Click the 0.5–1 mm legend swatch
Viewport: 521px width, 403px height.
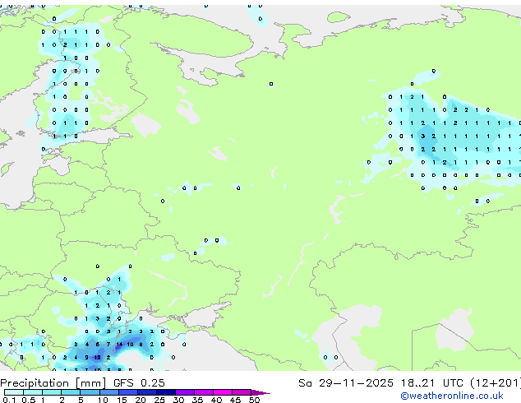pyautogui.click(x=33, y=392)
